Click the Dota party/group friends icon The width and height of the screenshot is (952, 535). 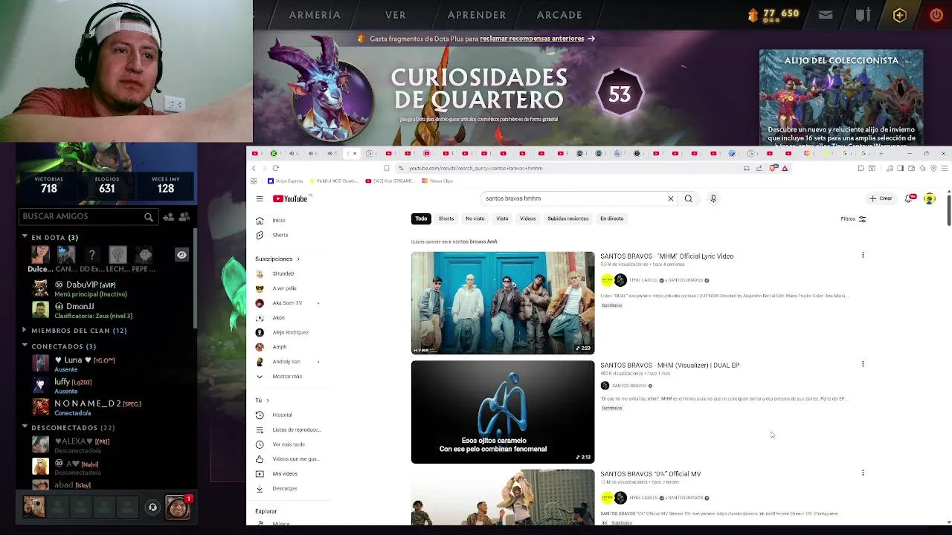tap(184, 216)
